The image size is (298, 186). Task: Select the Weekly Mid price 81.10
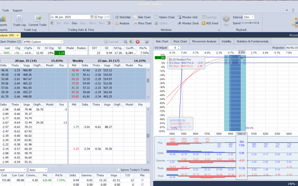[x=75, y=88]
